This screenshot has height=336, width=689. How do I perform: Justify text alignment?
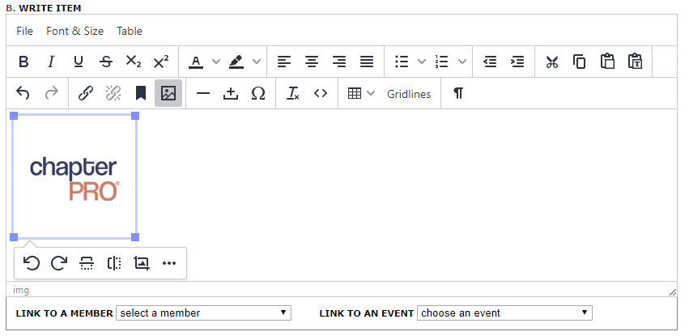367,62
